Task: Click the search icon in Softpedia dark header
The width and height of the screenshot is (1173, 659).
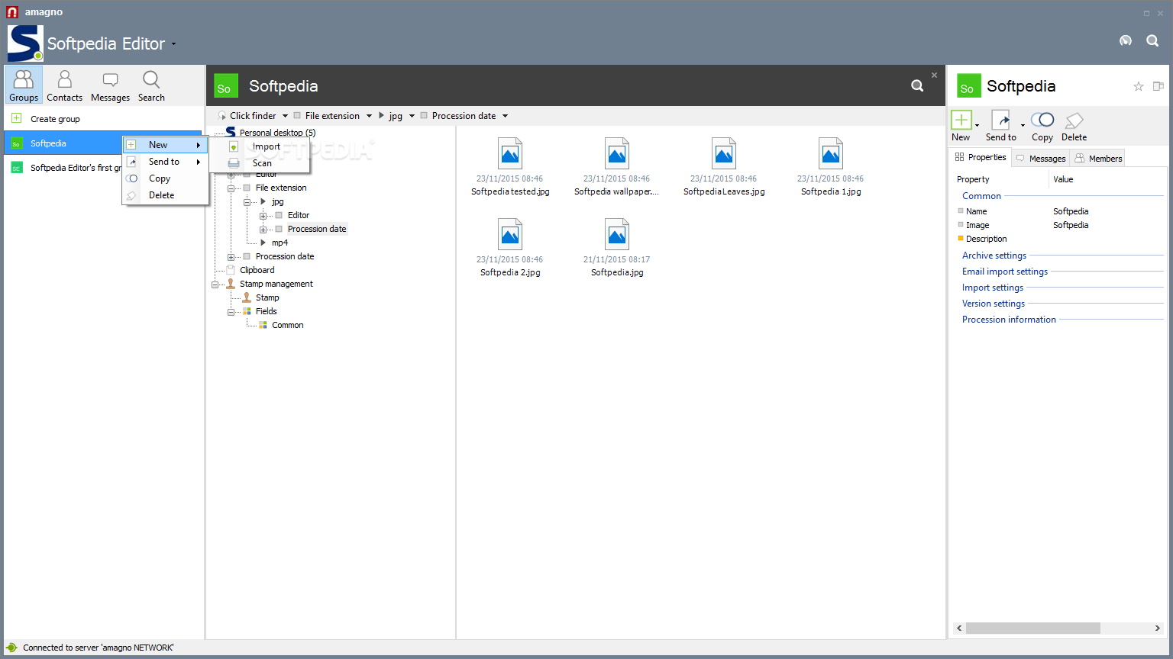Action: (x=917, y=85)
